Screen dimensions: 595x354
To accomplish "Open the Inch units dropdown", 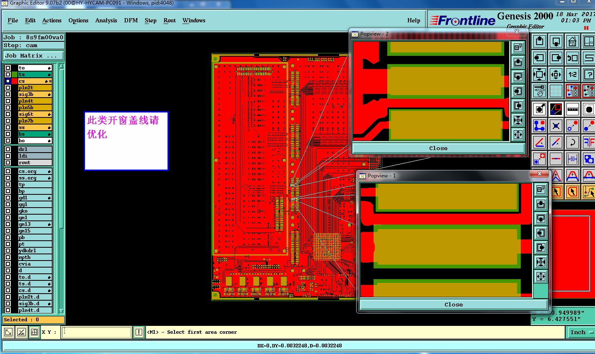I will tap(580, 332).
